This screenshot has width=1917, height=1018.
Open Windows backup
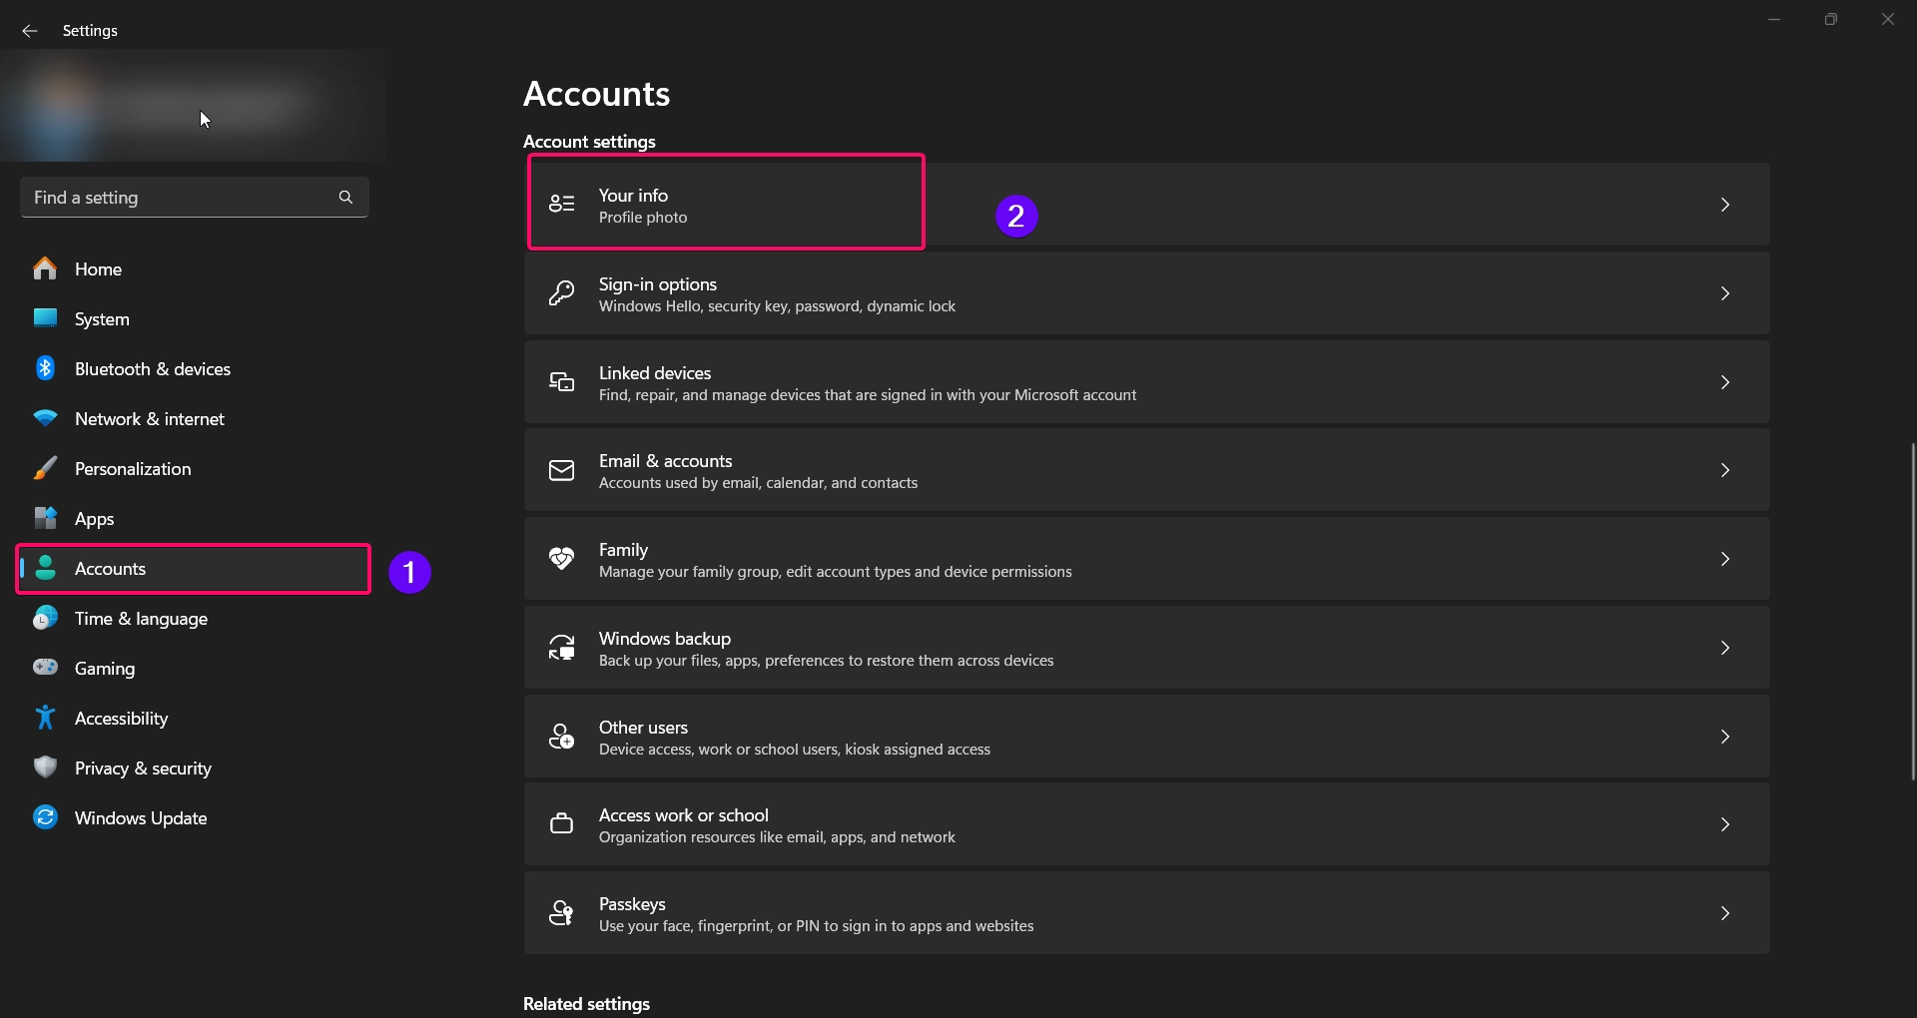(x=1146, y=648)
